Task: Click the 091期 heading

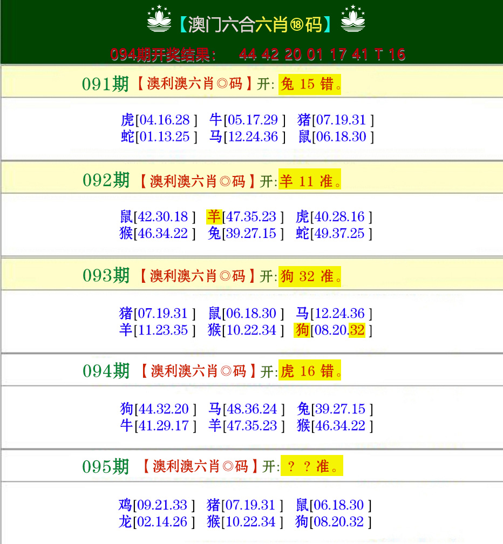Action: [105, 84]
